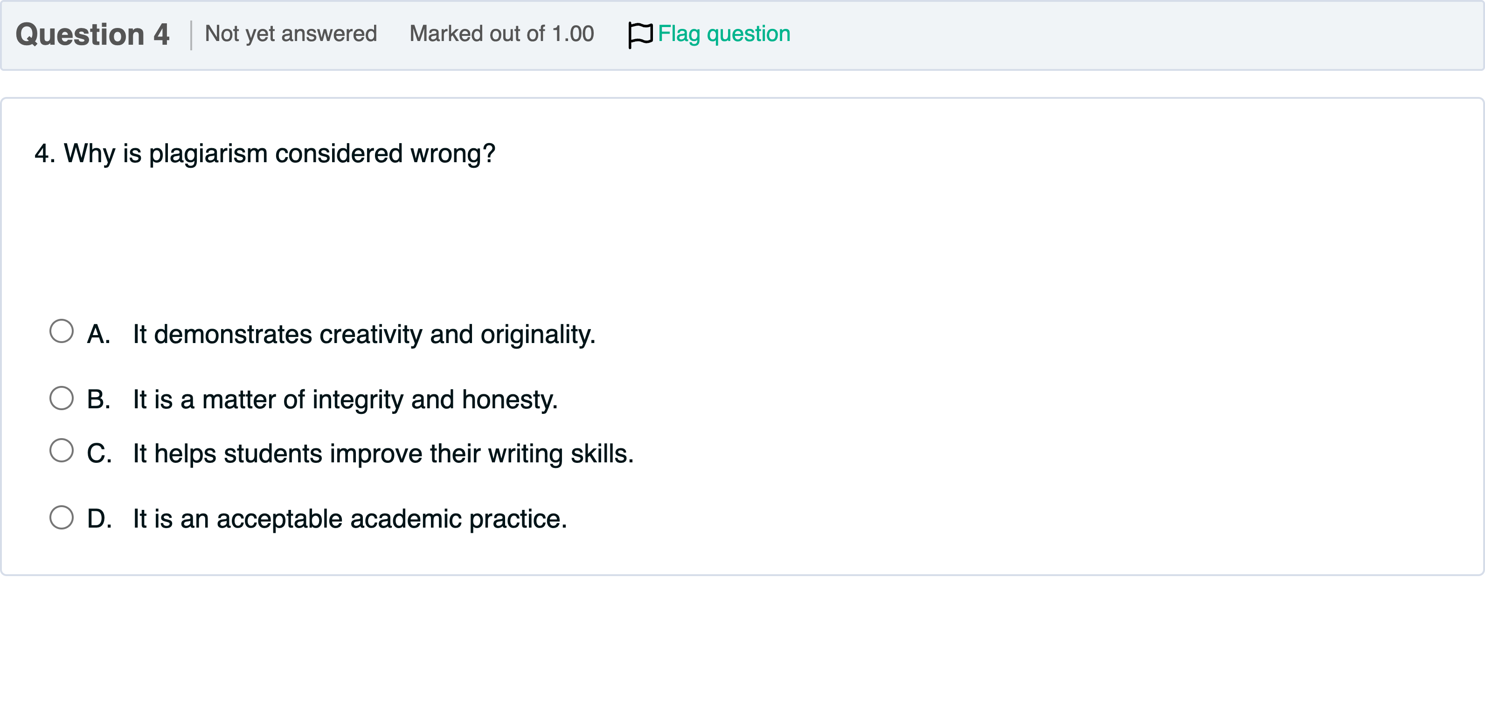This screenshot has width=1485, height=701.
Task: Click the vertical divider after Question 4
Action: (x=191, y=35)
